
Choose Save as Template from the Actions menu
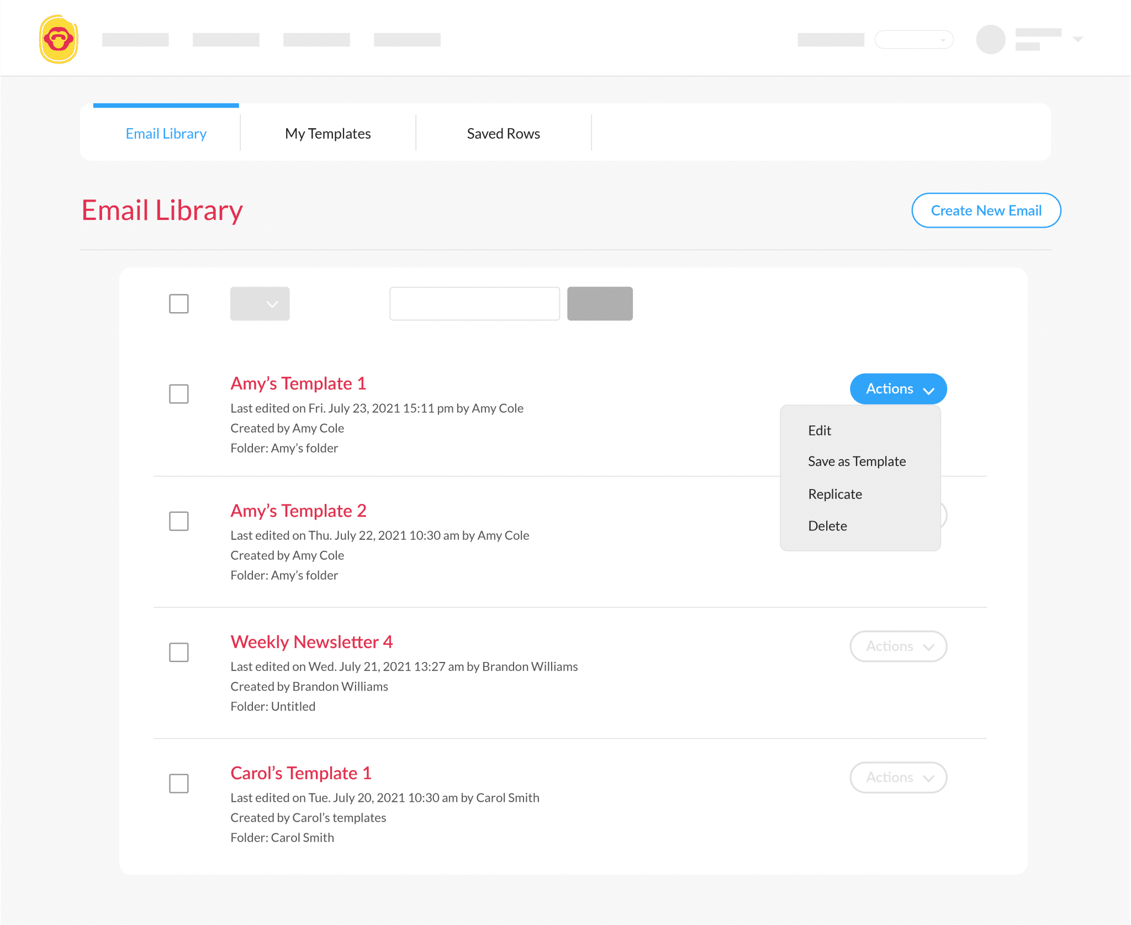(857, 461)
